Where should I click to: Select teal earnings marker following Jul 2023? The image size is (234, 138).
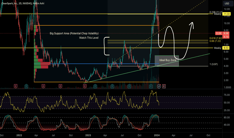pos(129,86)
